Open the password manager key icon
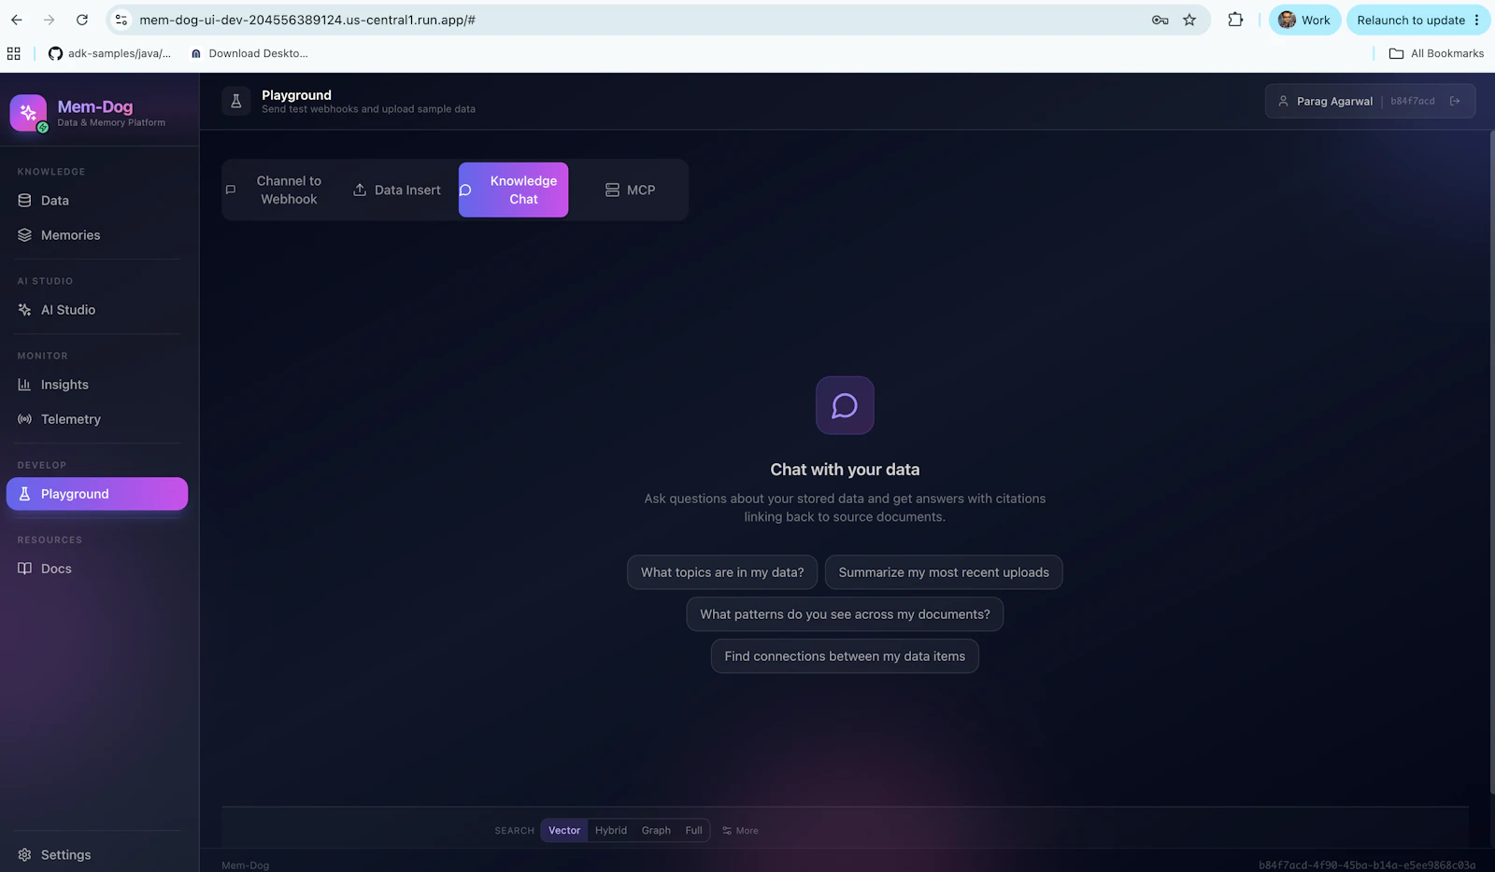1495x872 pixels. [x=1160, y=20]
